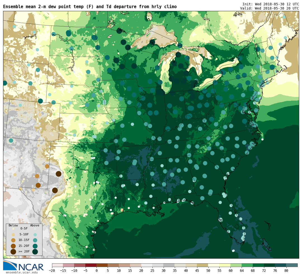This screenshot has width=302, height=276.
Task: Click the NCAR logo
Action: (23, 265)
